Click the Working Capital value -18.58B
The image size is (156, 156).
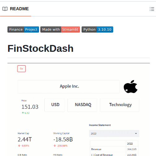click(x=63, y=140)
